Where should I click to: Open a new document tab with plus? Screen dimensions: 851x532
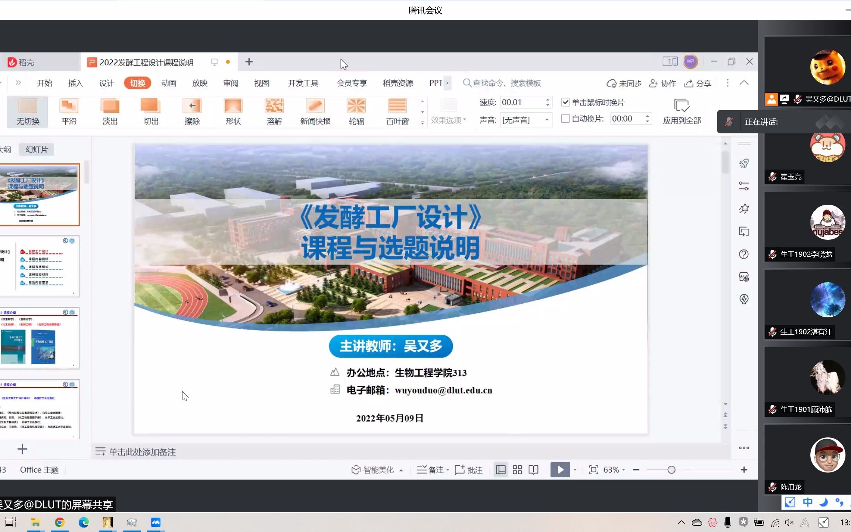tap(249, 62)
